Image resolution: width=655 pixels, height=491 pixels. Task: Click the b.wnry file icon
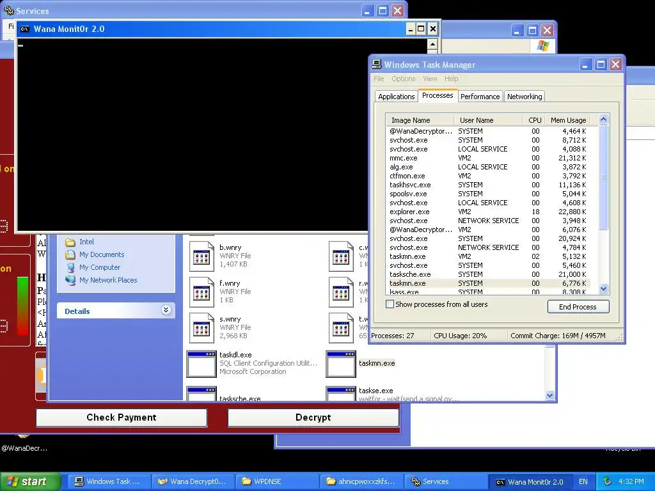[x=201, y=256]
